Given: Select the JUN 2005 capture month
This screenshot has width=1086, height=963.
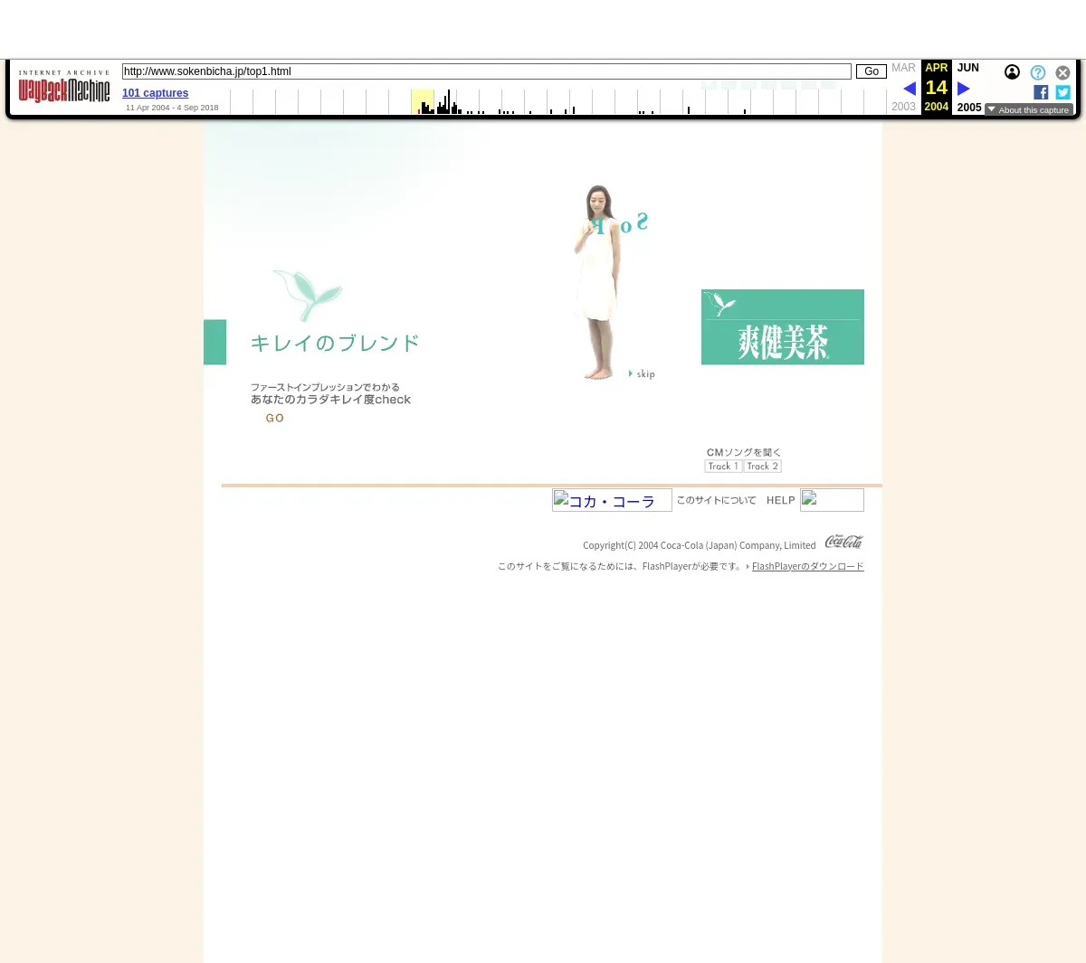Looking at the screenshot, I should click(x=968, y=68).
